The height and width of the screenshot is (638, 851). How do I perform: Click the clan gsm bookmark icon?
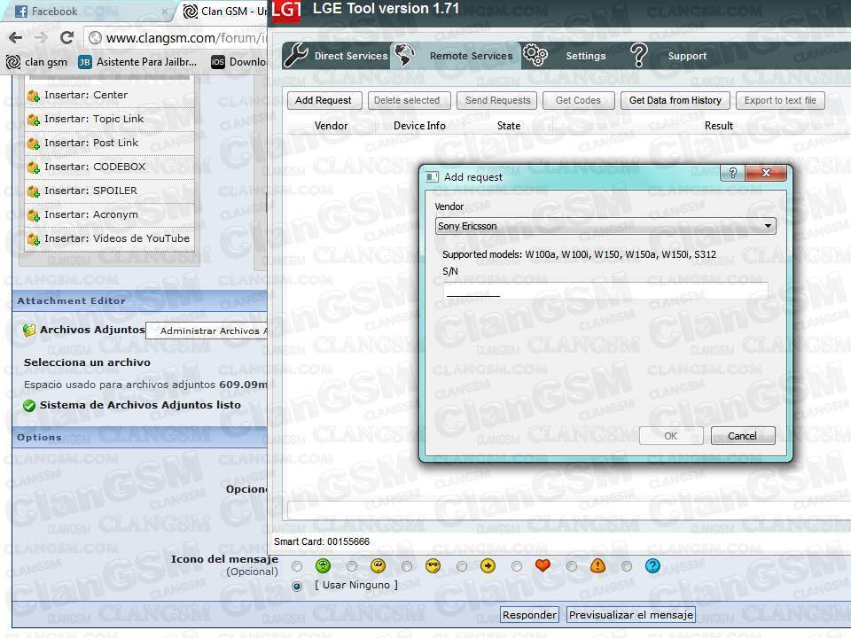click(13, 62)
